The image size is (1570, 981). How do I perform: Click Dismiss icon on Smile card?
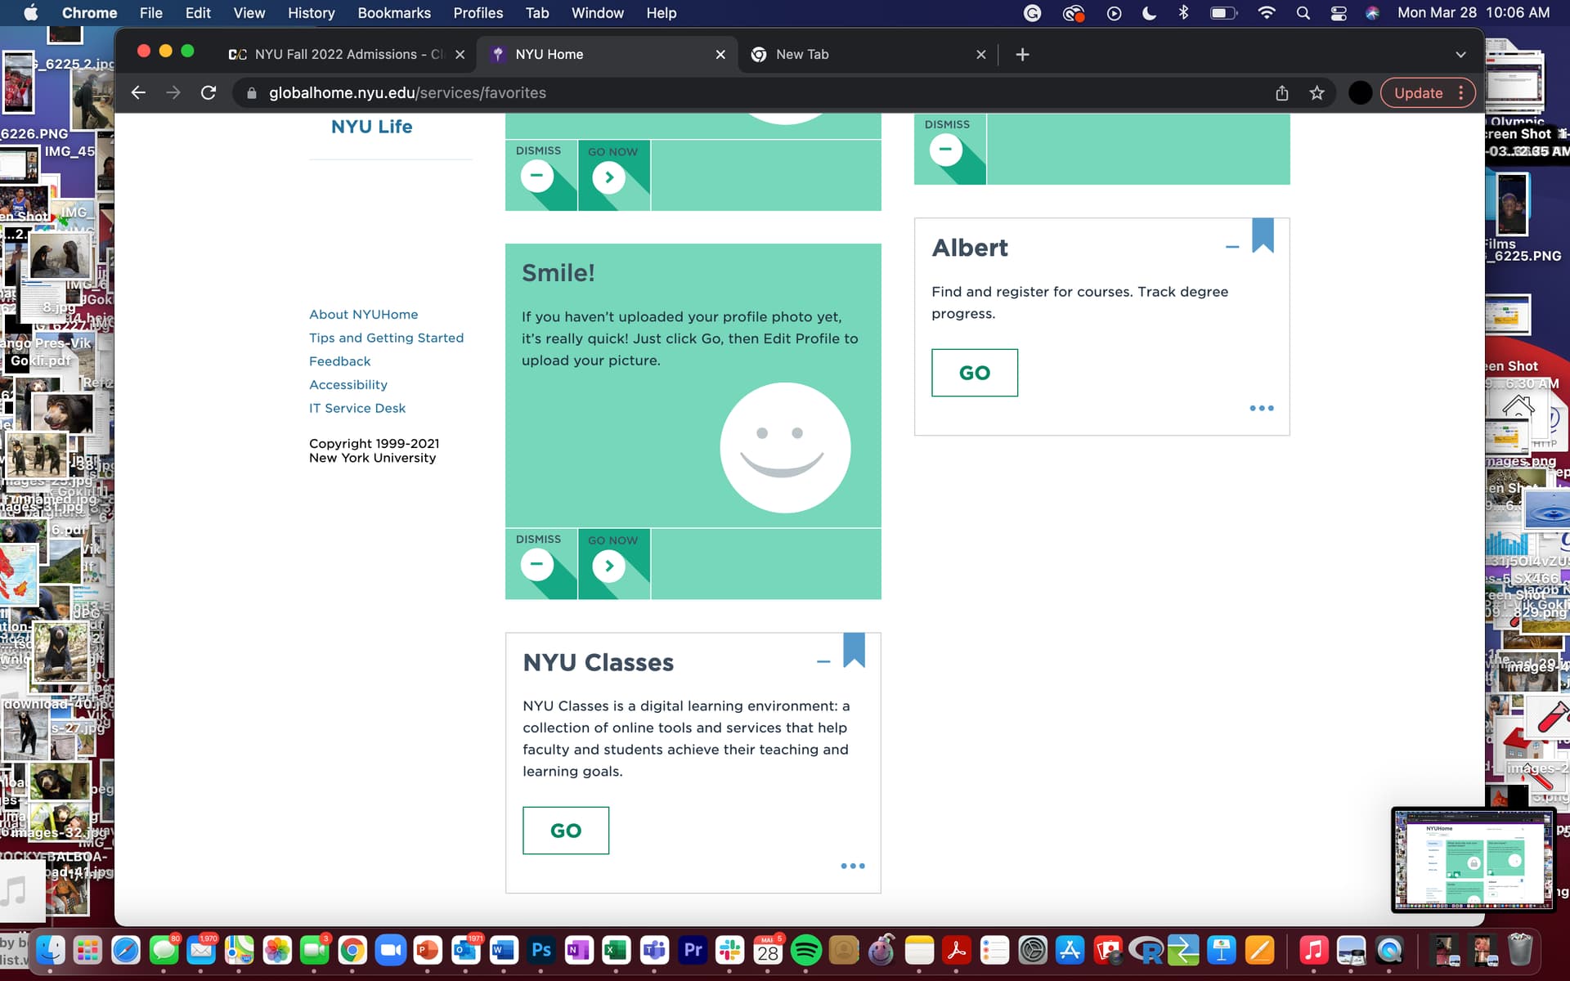(x=537, y=564)
